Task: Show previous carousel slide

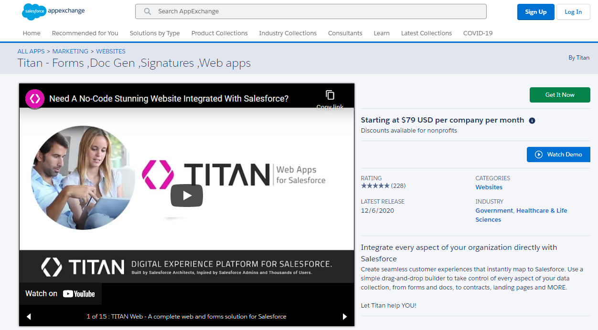Action: pyautogui.click(x=29, y=317)
